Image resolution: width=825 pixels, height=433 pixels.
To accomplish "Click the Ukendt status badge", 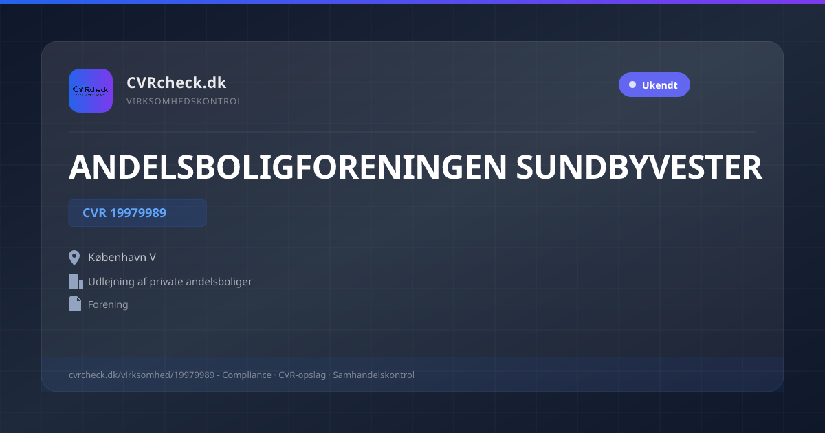I will coord(654,85).
